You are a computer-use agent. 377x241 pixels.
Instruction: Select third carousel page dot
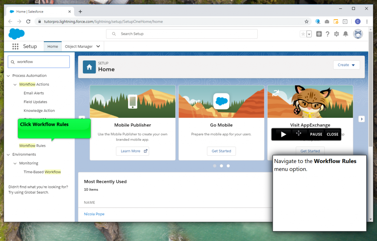coord(228,166)
